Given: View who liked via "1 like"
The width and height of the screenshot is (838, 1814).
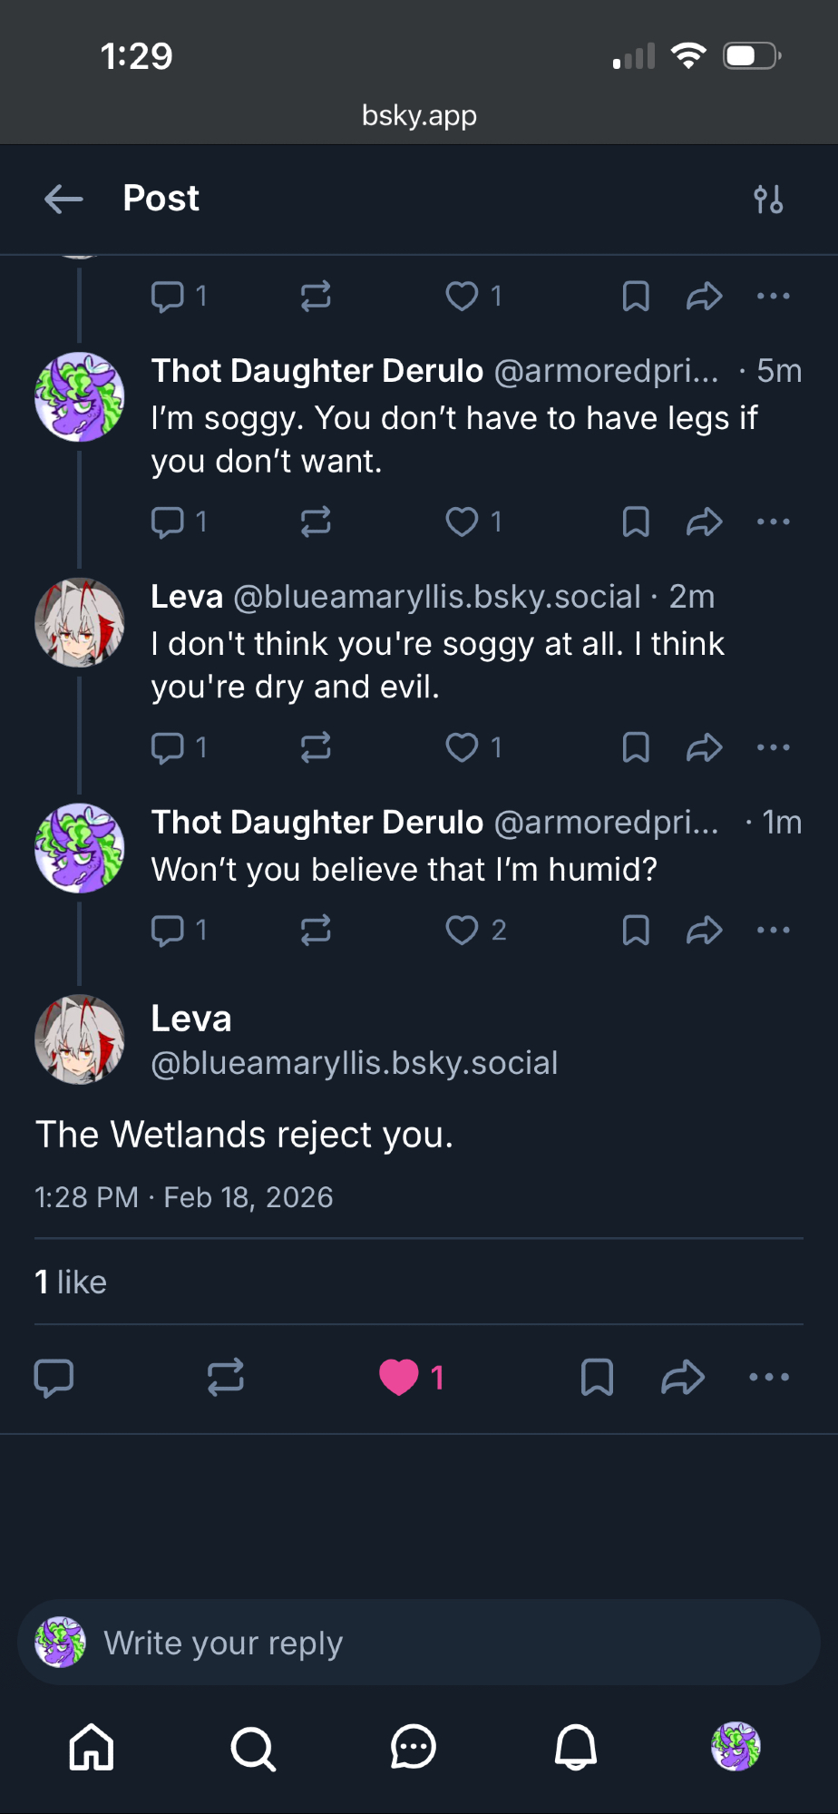Looking at the screenshot, I should [71, 1282].
